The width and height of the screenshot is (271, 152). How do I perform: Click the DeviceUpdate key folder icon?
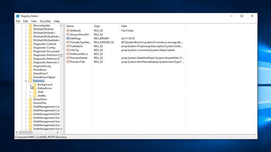click(x=30, y=25)
